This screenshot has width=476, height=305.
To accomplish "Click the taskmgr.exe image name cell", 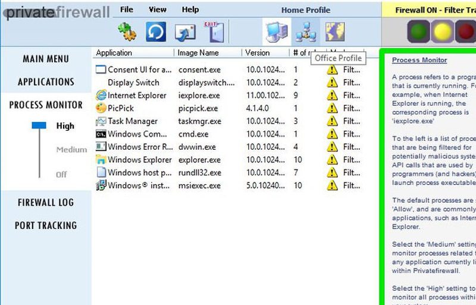I will (x=200, y=121).
